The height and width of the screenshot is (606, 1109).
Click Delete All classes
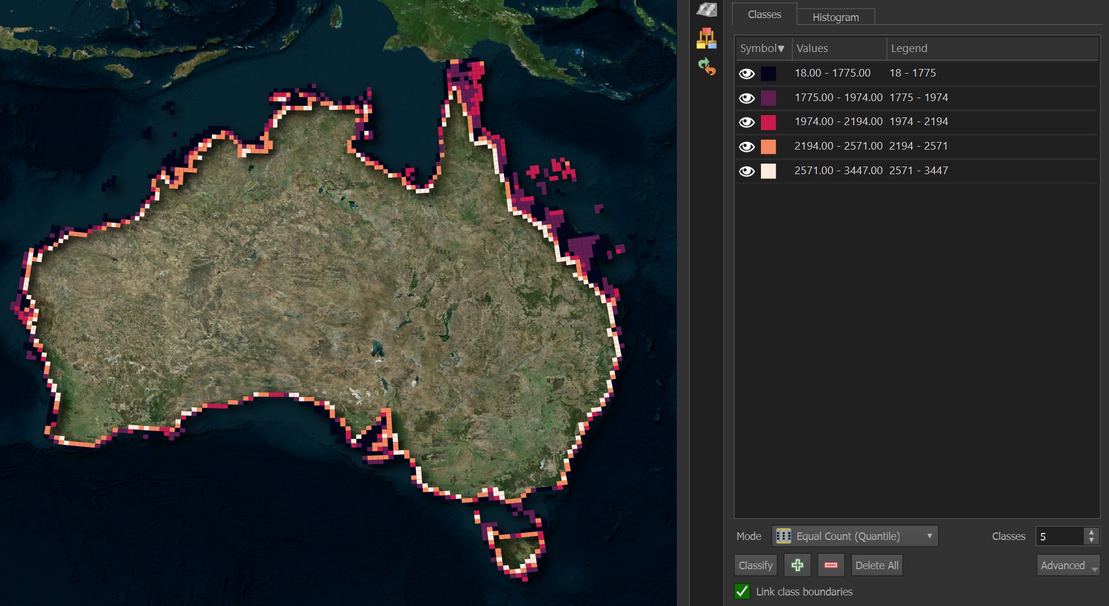(877, 565)
